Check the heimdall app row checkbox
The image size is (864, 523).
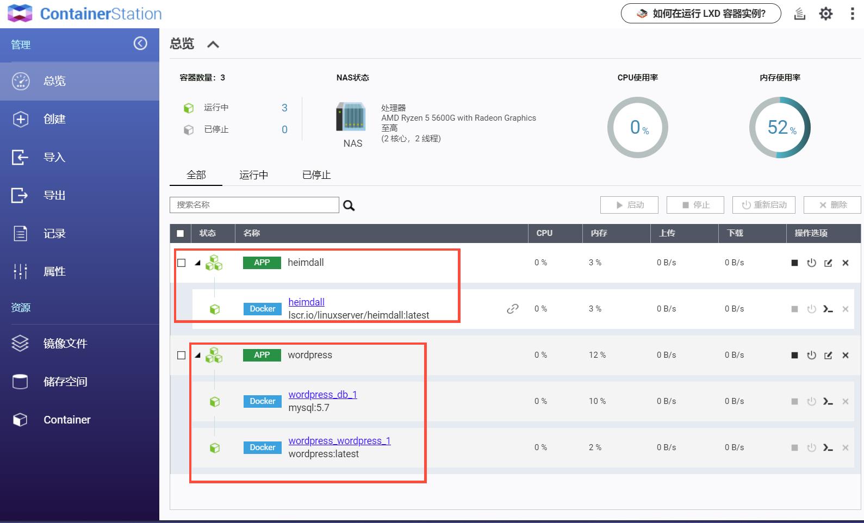pos(182,263)
